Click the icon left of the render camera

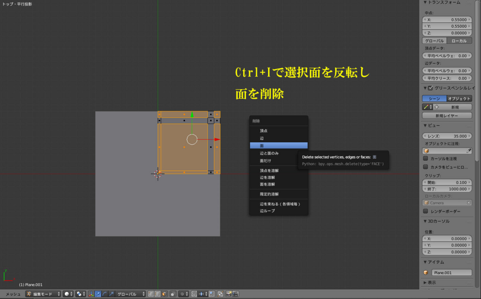click(x=220, y=294)
